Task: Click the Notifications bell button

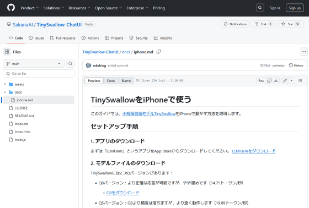Action: pyautogui.click(x=235, y=24)
